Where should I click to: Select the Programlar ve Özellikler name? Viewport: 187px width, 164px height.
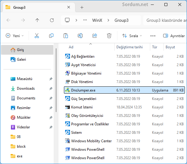pyautogui.click(x=90, y=124)
